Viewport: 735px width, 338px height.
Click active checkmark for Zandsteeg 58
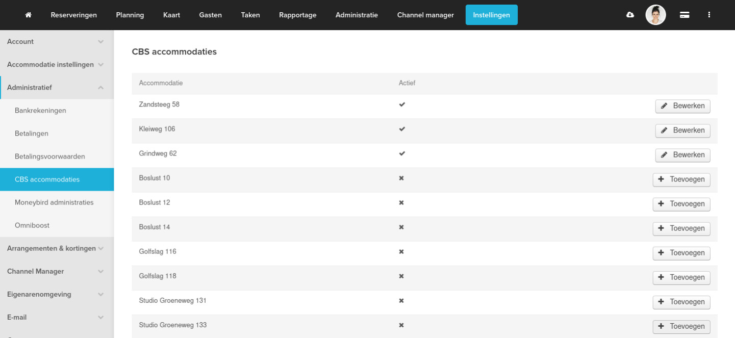pyautogui.click(x=402, y=105)
